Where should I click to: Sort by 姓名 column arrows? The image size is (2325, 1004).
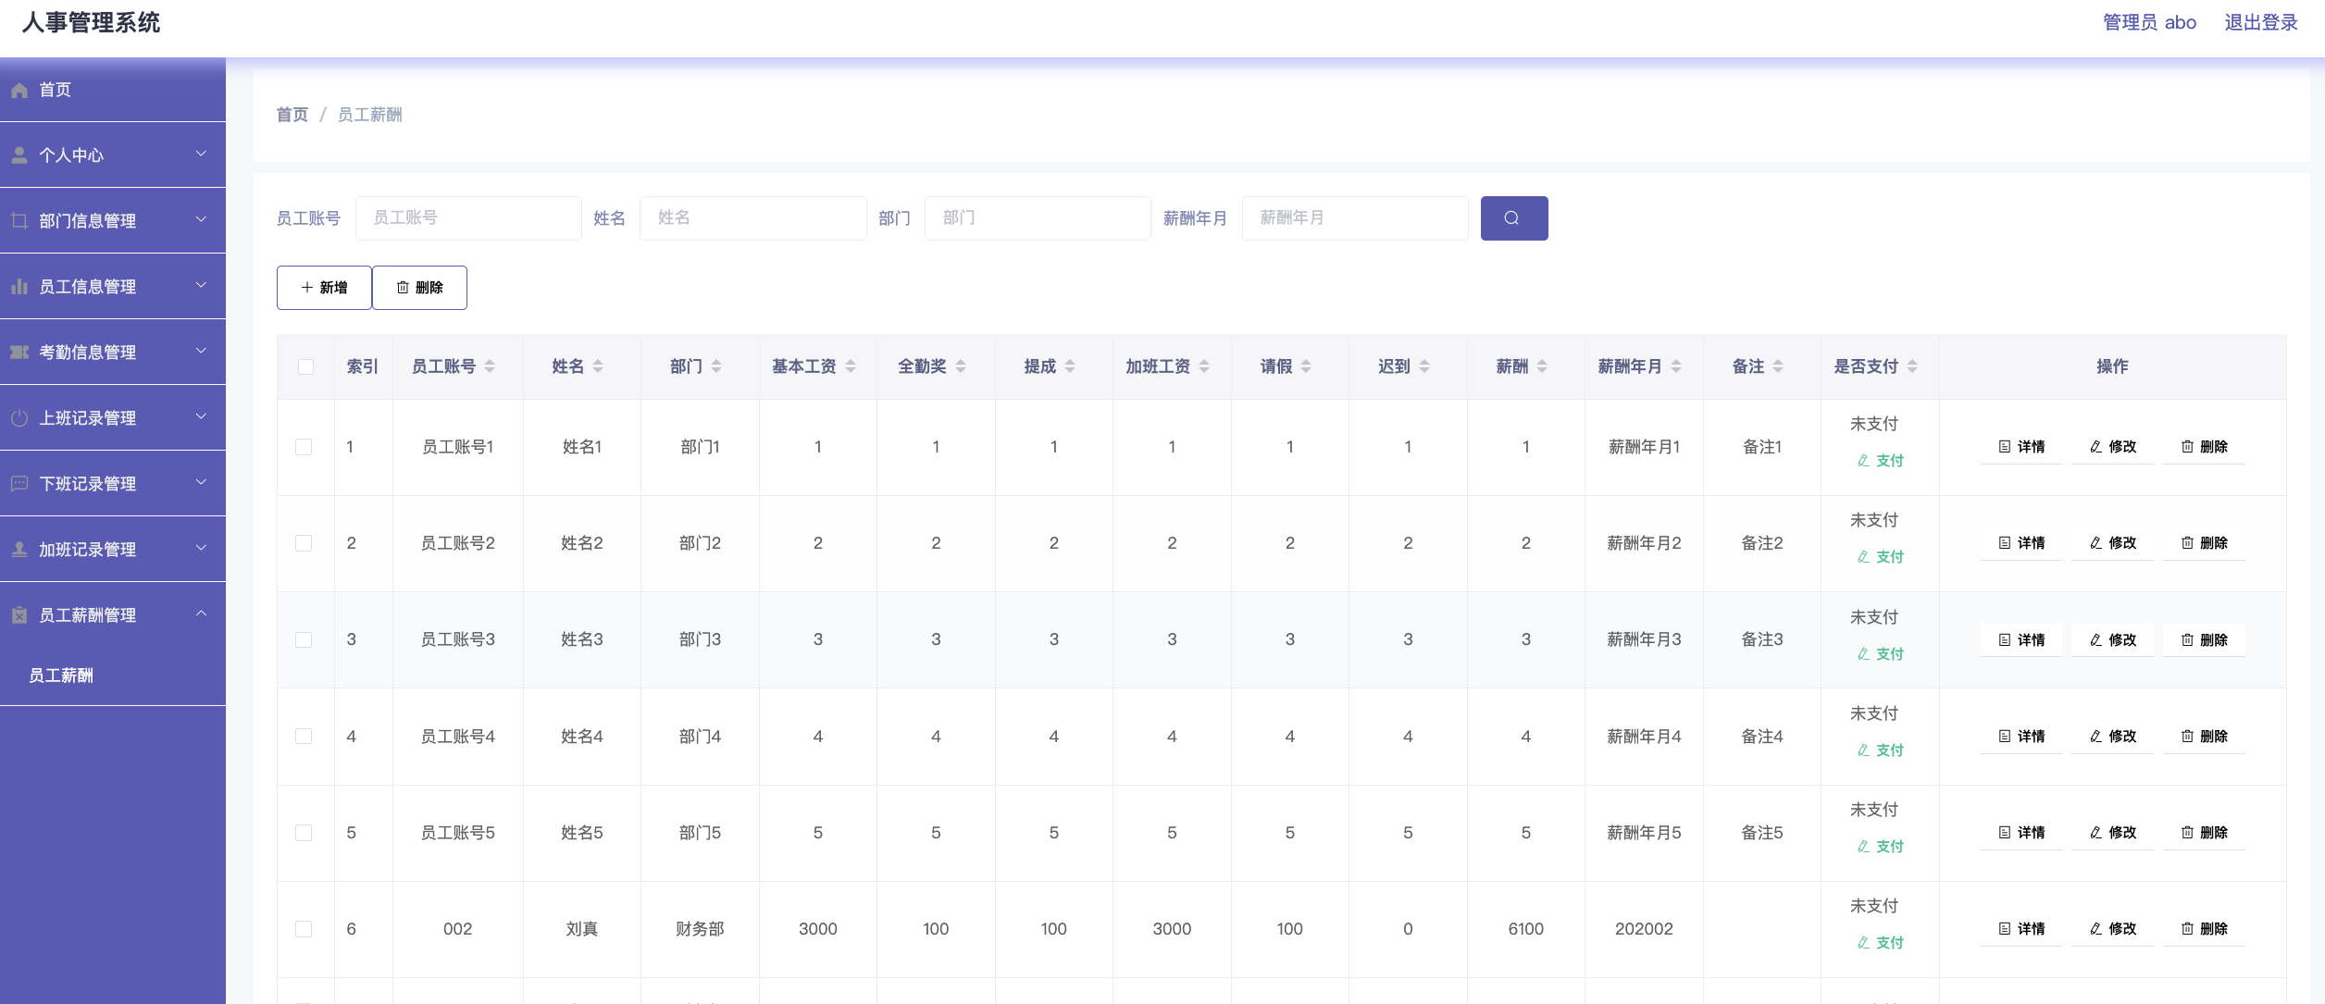click(x=598, y=366)
